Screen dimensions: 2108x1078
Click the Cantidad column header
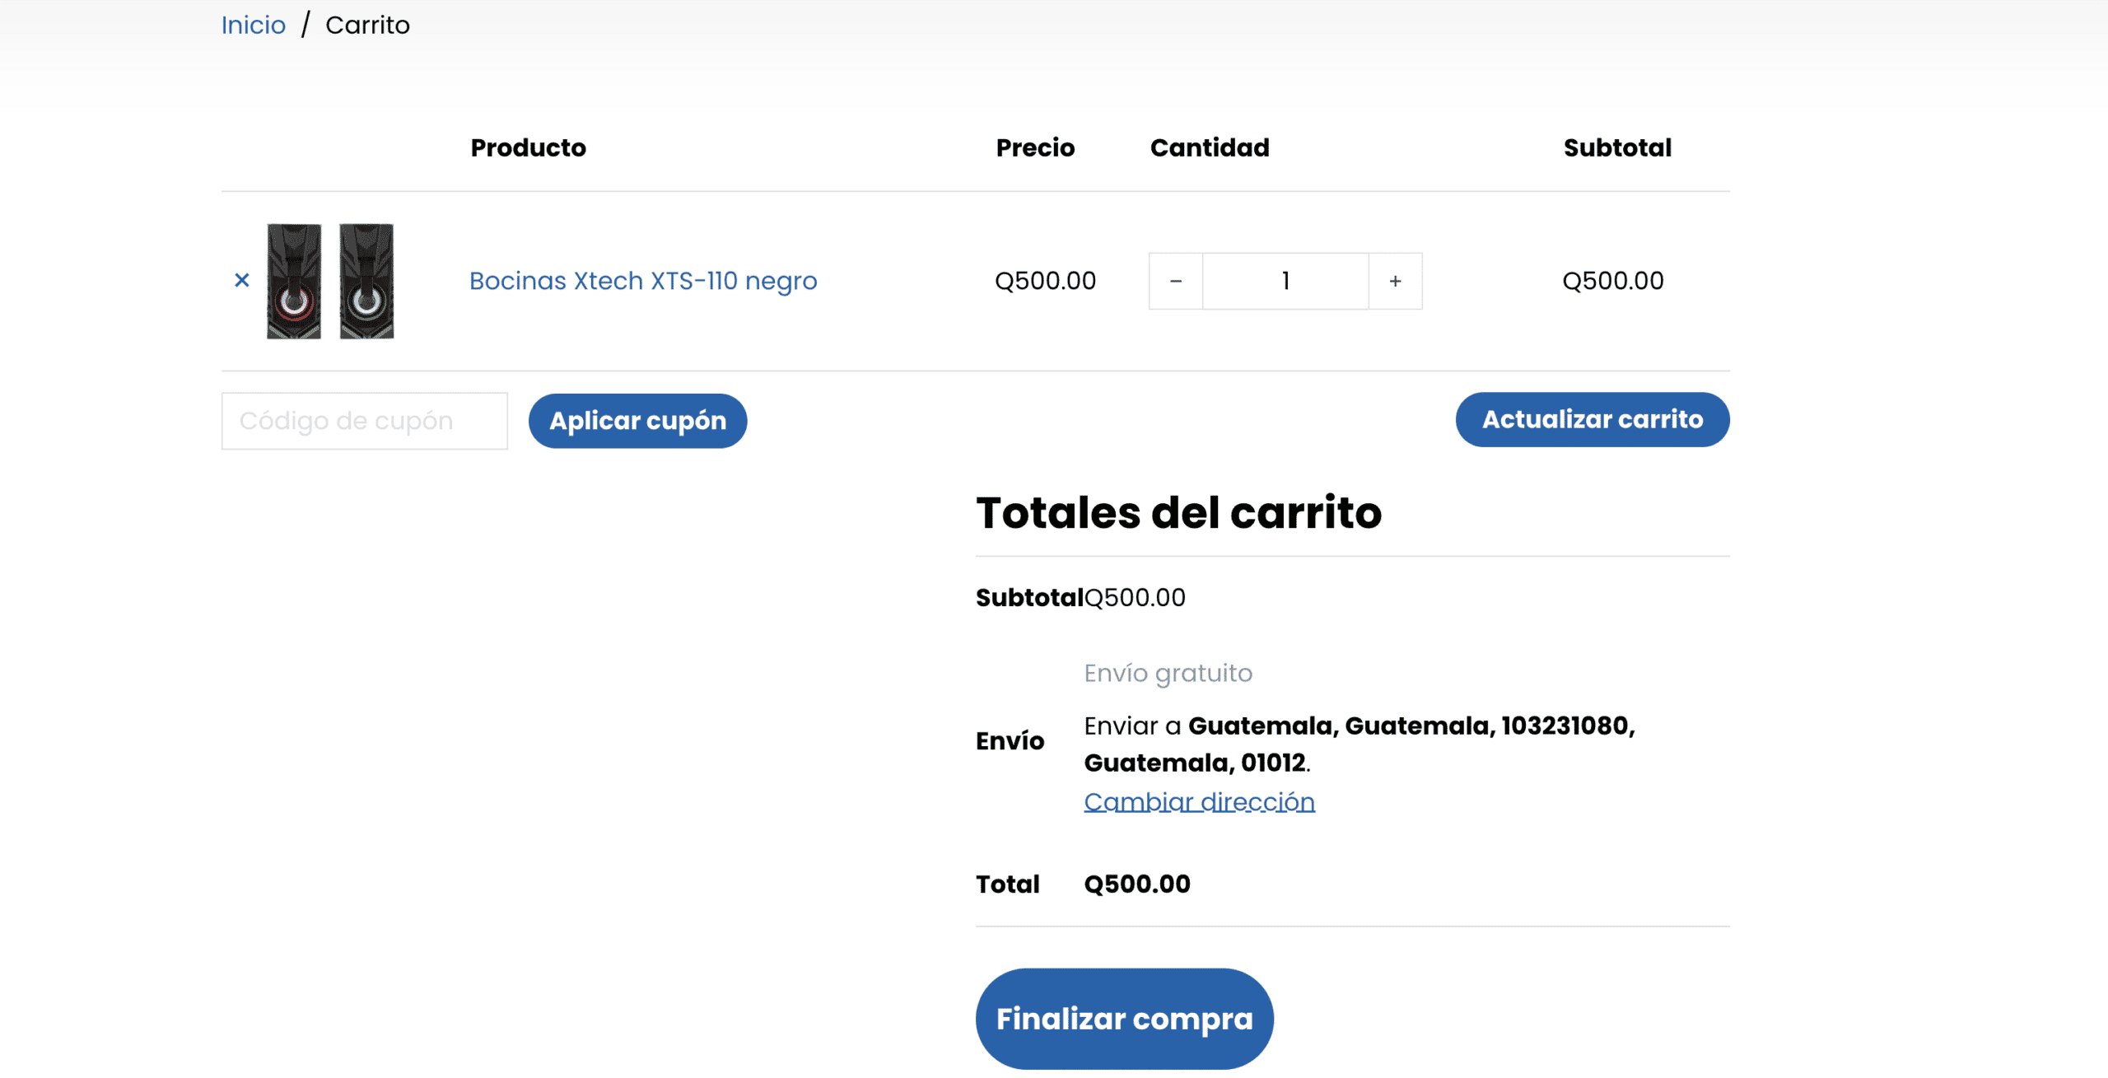[x=1209, y=147]
